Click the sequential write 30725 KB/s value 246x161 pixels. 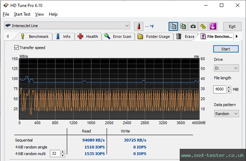point(135,140)
